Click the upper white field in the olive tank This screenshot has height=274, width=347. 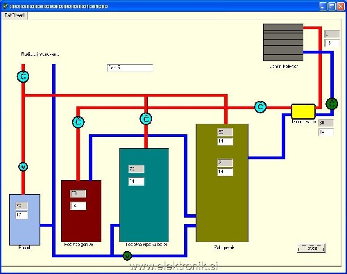pyautogui.click(x=226, y=141)
